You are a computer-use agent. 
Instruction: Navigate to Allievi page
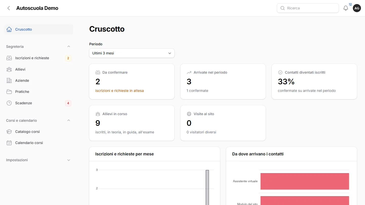pos(39,69)
